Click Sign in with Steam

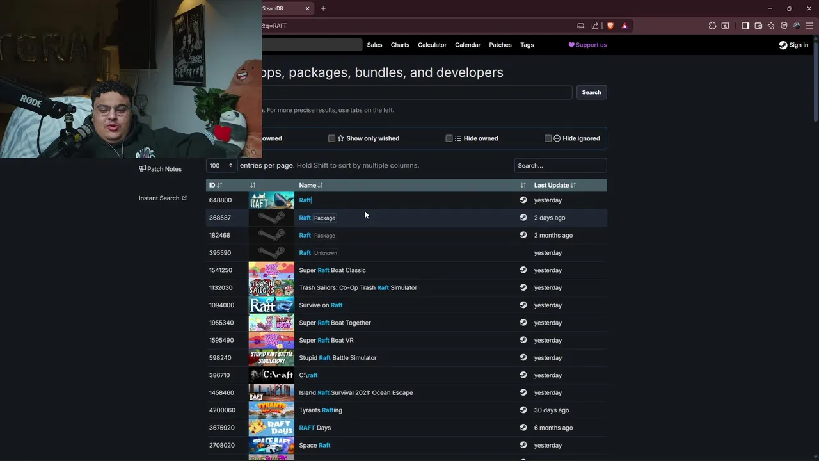click(x=793, y=45)
